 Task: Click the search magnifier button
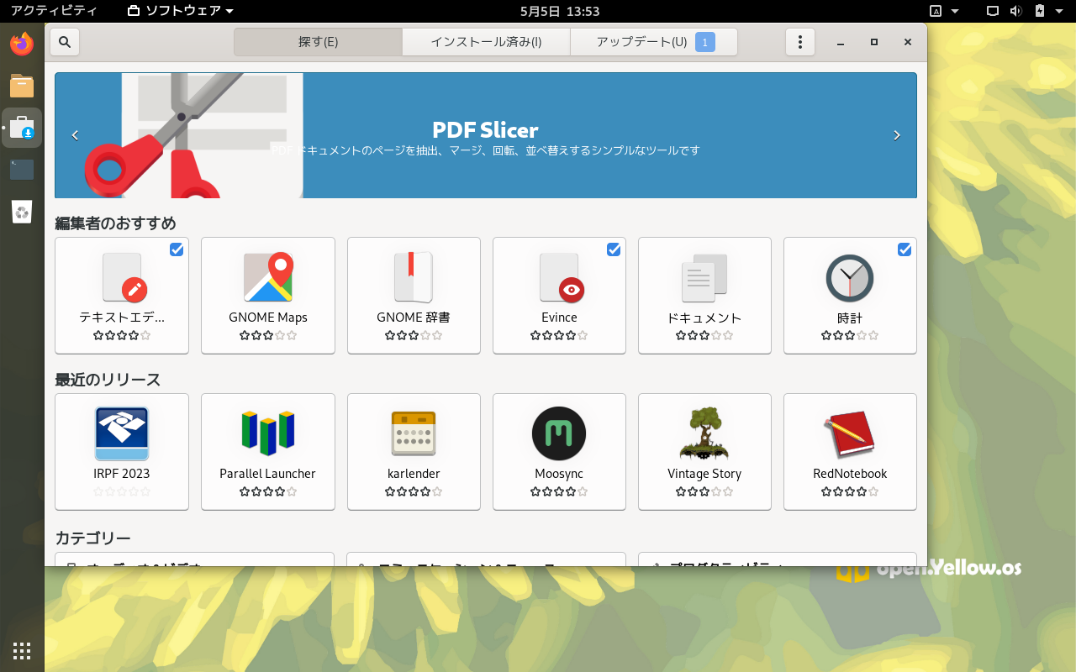[x=65, y=42]
